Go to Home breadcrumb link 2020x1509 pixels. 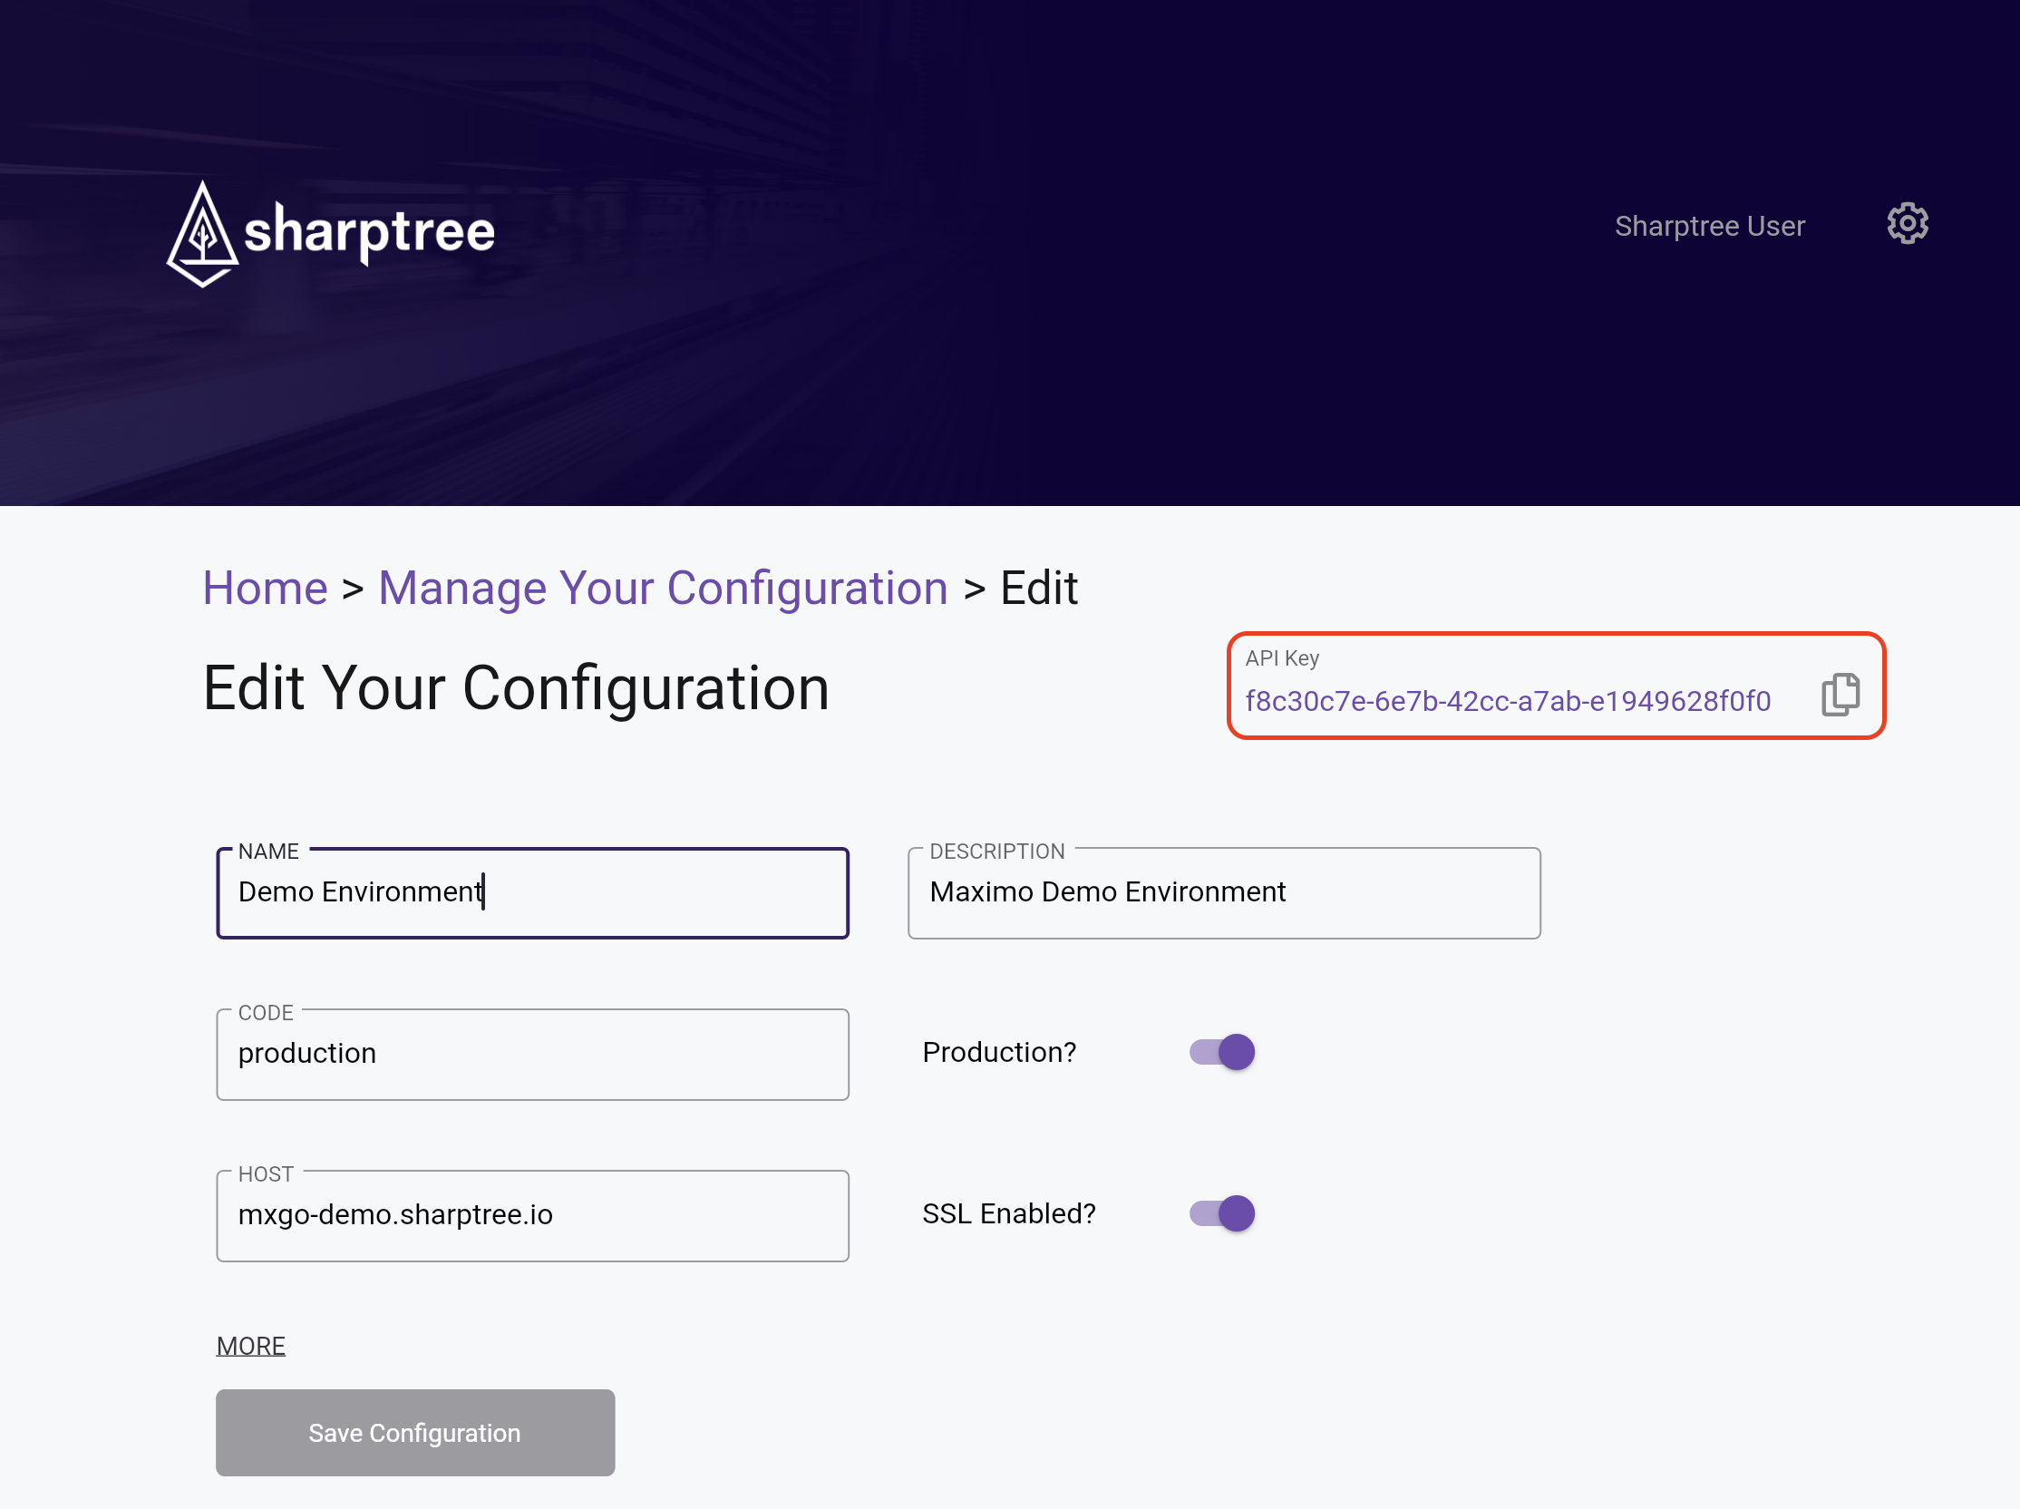[265, 588]
